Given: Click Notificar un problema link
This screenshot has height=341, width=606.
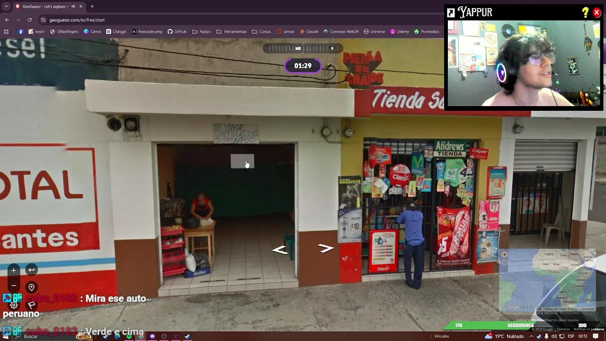Looking at the screenshot, I should (x=588, y=329).
